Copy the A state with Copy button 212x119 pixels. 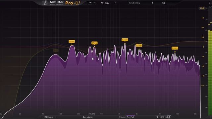(107, 3)
